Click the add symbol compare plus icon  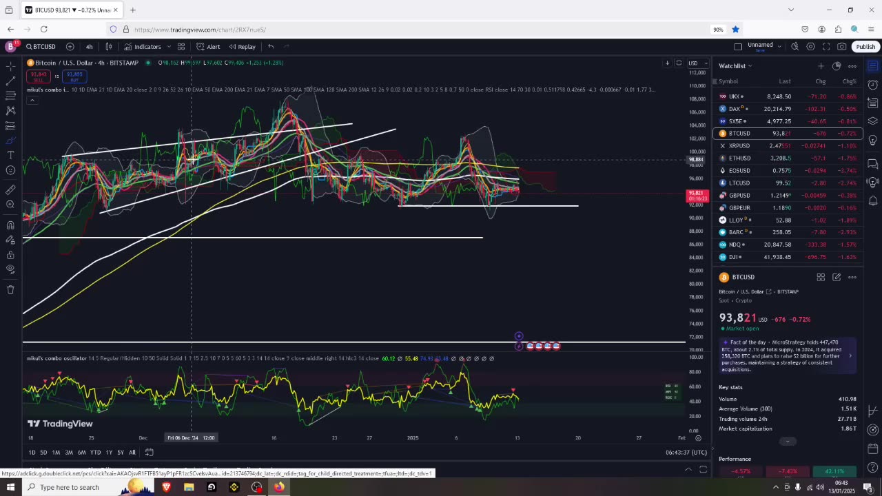tap(70, 47)
